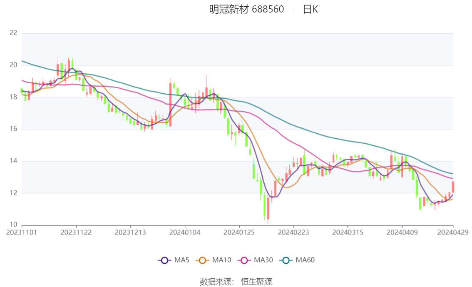Screen dimensions: 472x287
Task: Click the last red candlestick at 20240429
Action: 453,187
